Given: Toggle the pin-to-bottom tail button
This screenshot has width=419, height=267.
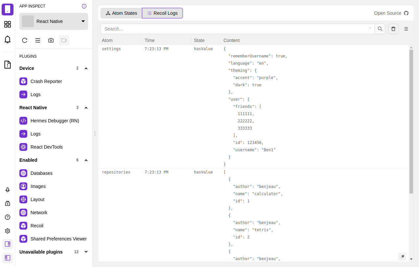Looking at the screenshot, I should pos(402,257).
